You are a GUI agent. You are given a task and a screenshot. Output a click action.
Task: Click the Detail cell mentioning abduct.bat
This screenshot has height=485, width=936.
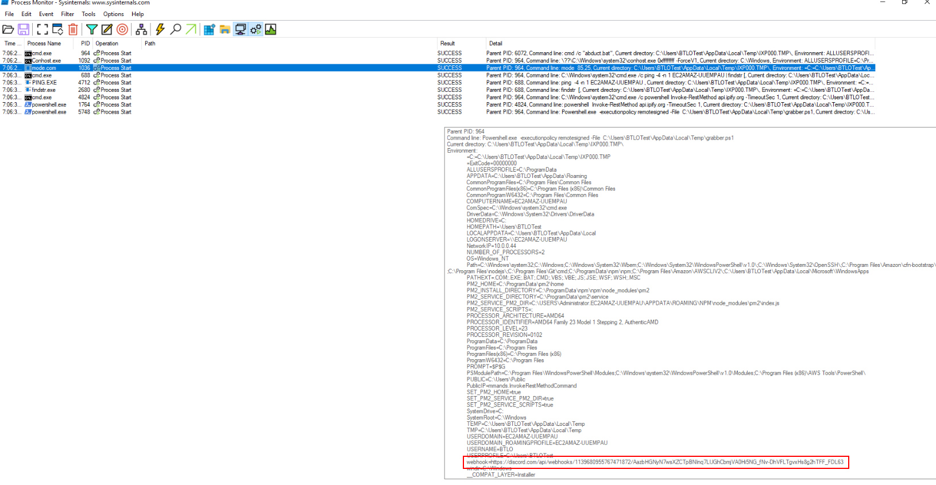coord(680,53)
